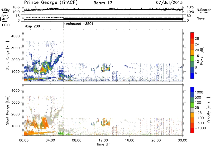
Task: Click 'Slant Range [km]' label of velocity panel
Action: tap(8, 110)
